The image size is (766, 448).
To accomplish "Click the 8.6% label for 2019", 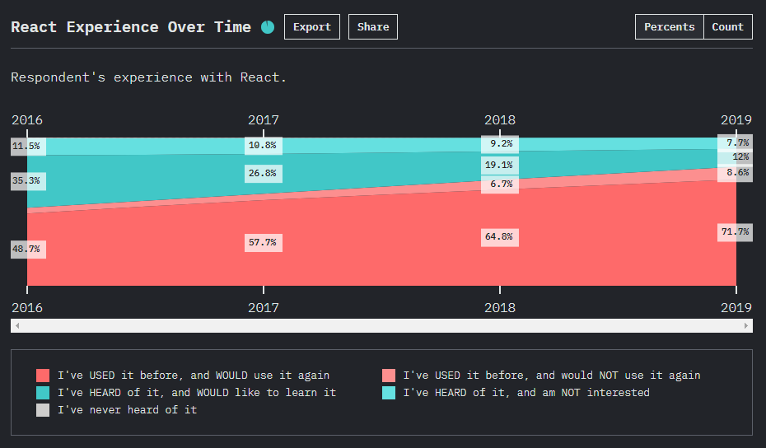I will (x=736, y=172).
